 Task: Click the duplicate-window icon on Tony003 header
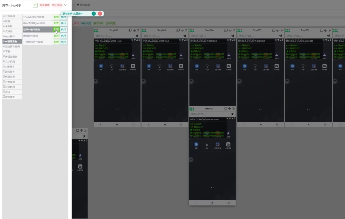pyautogui.click(x=177, y=30)
